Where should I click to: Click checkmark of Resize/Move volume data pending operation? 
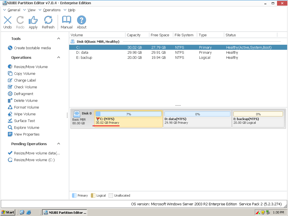(x=10, y=153)
